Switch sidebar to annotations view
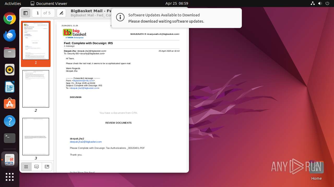This screenshot has height=187, width=334. [x=37, y=167]
